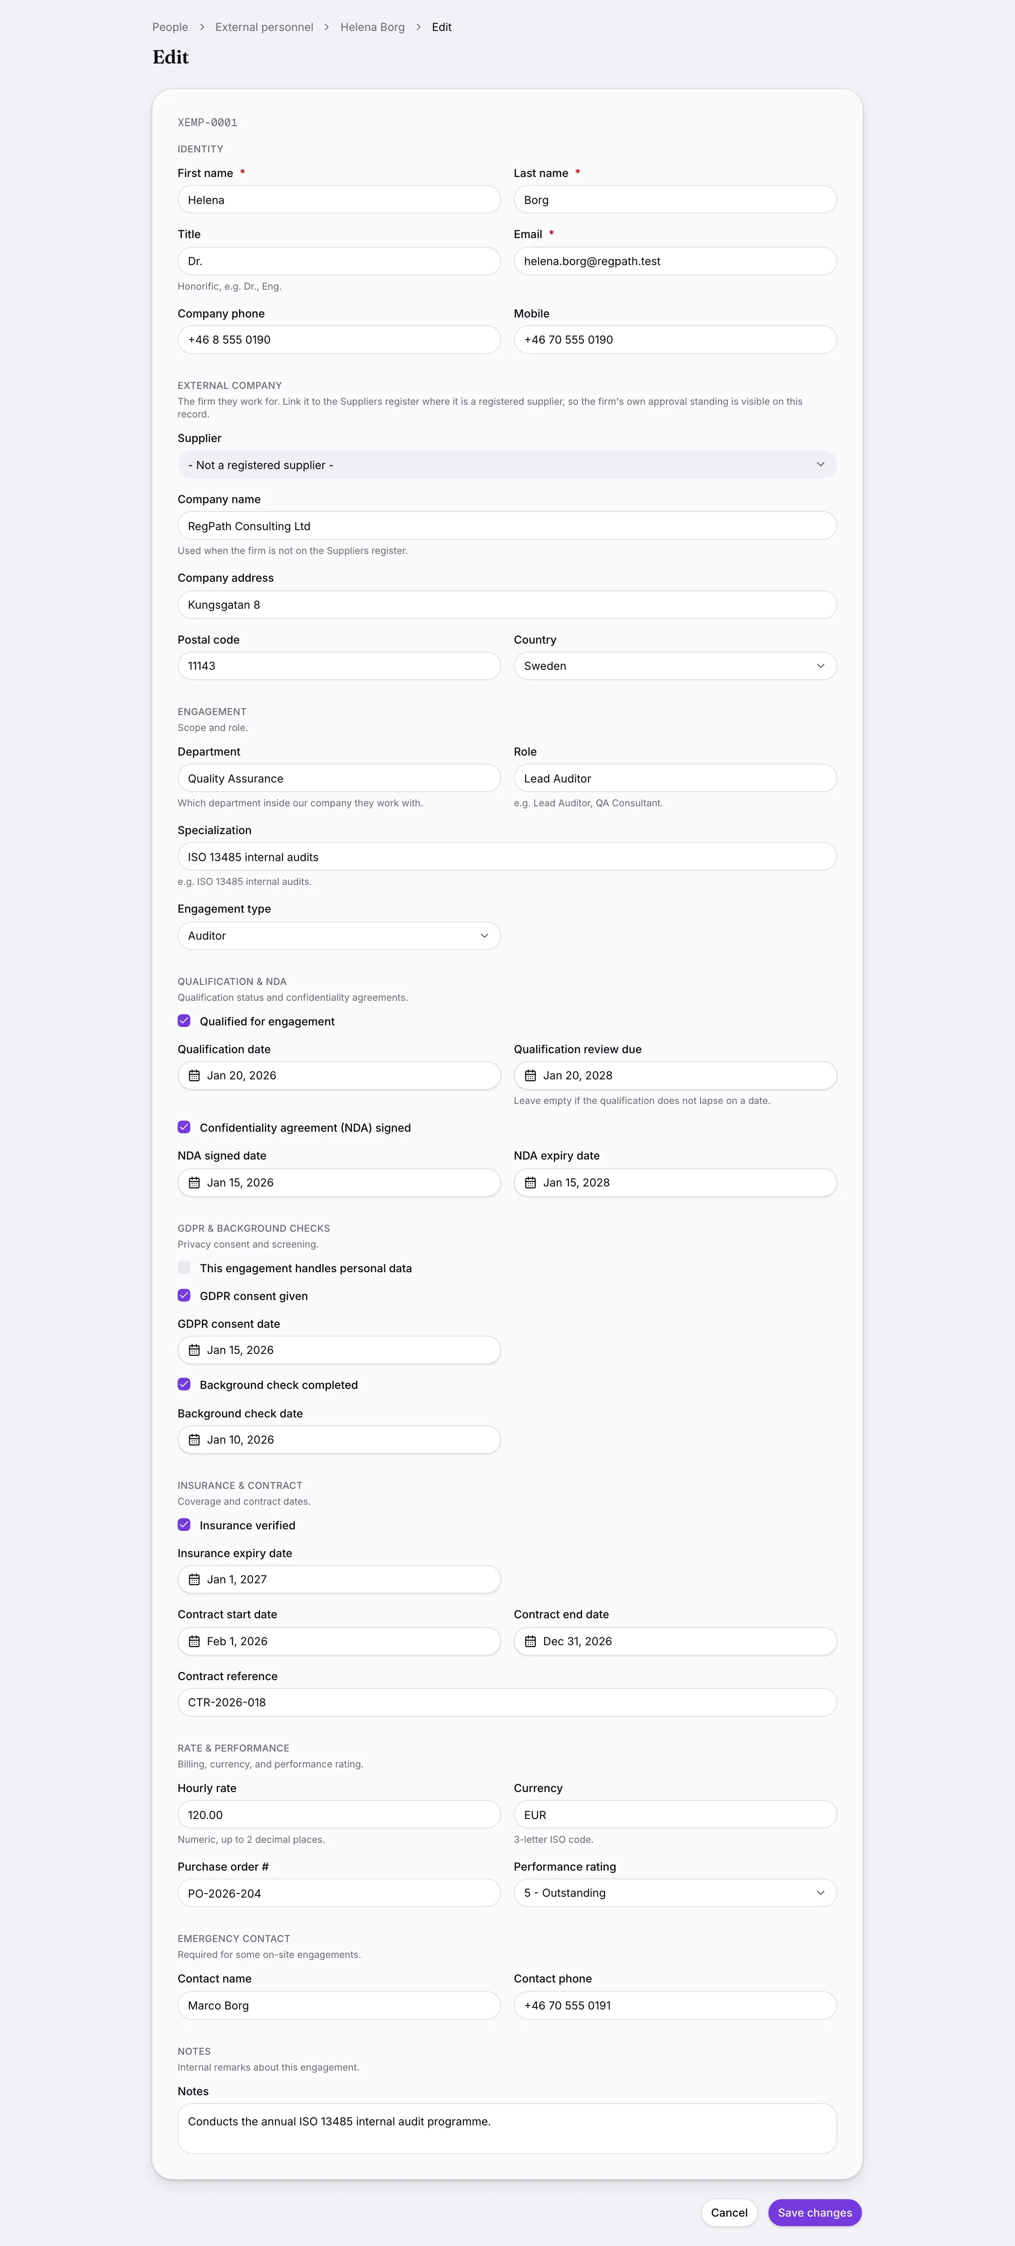This screenshot has height=2246, width=1015.
Task: Expand the Engagement type dropdown
Action: pyautogui.click(x=339, y=936)
